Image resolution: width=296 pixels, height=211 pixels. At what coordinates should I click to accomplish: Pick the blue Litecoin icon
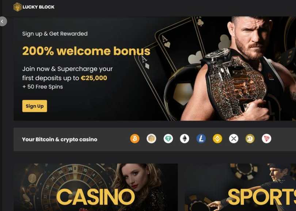click(x=201, y=139)
